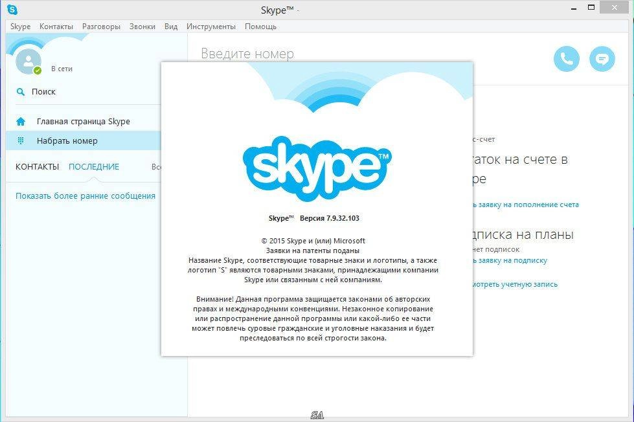Click Показать более ранние сообщения link

pyautogui.click(x=85, y=195)
